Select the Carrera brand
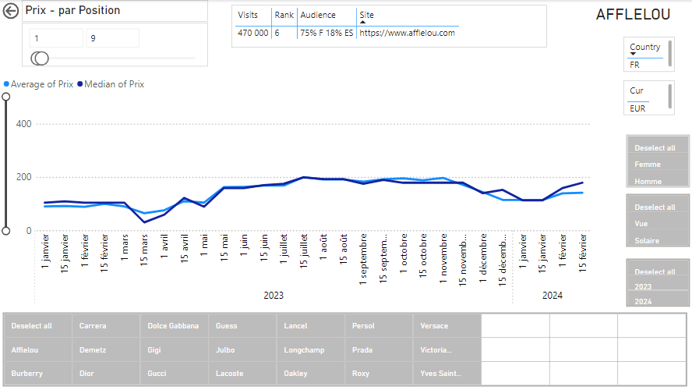 106,325
